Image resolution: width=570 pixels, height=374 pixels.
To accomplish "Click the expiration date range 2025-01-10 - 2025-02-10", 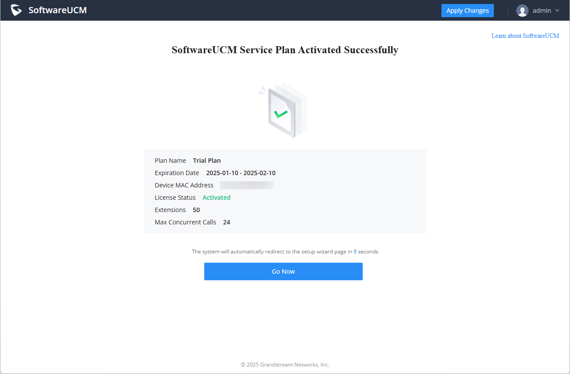I will pos(241,173).
